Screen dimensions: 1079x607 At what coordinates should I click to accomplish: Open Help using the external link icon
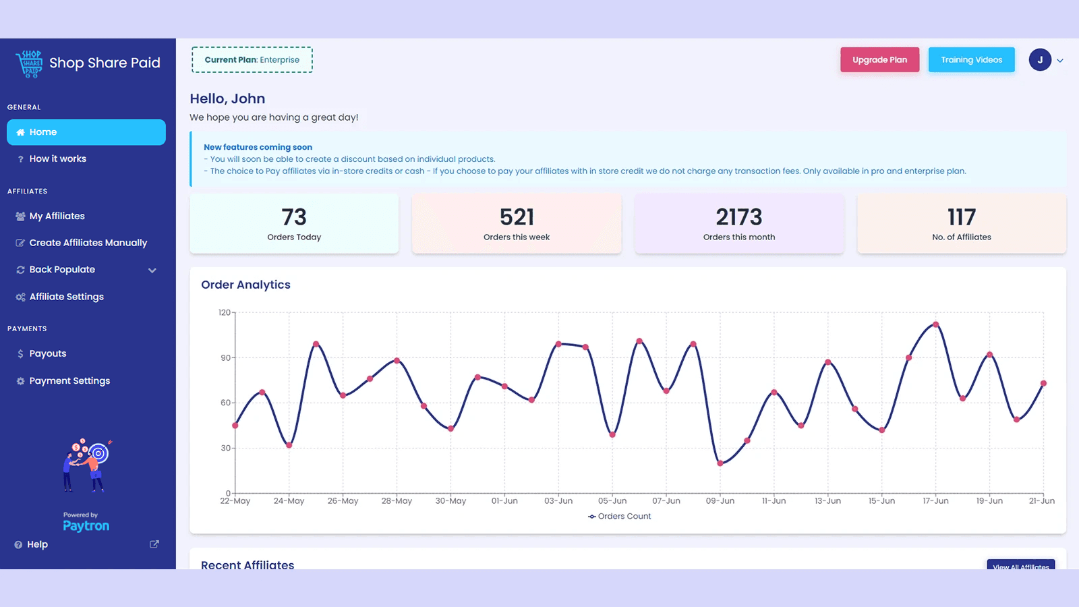coord(154,544)
